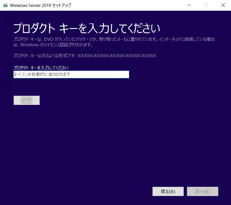Click the Windows のライセンス認証 description line
The height and width of the screenshot is (205, 231).
click(x=53, y=45)
